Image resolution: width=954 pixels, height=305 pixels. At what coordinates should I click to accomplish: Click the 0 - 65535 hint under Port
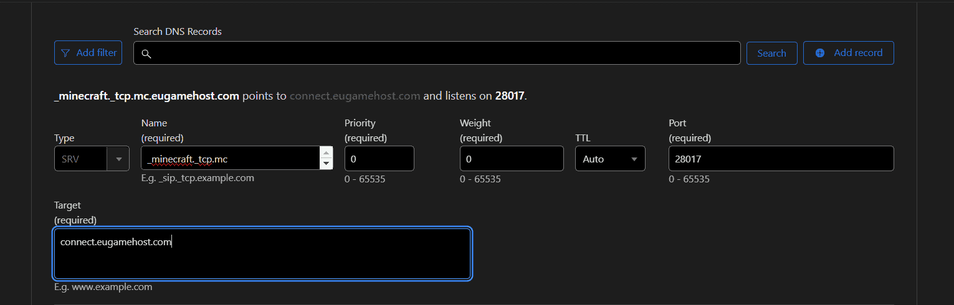coord(689,179)
